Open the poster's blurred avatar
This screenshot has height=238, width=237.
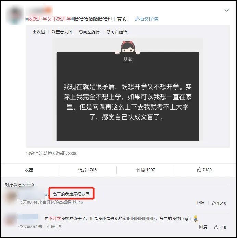[x=15, y=15]
